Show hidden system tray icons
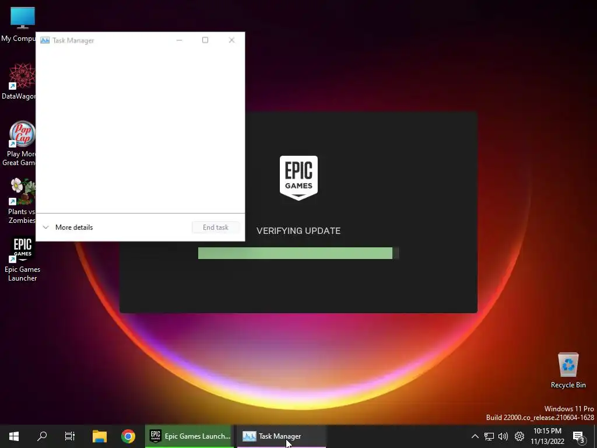The width and height of the screenshot is (597, 448). (475, 436)
